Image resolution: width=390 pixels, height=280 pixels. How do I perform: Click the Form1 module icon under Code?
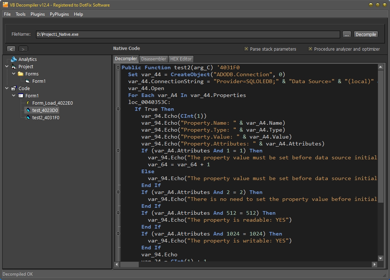click(21, 96)
